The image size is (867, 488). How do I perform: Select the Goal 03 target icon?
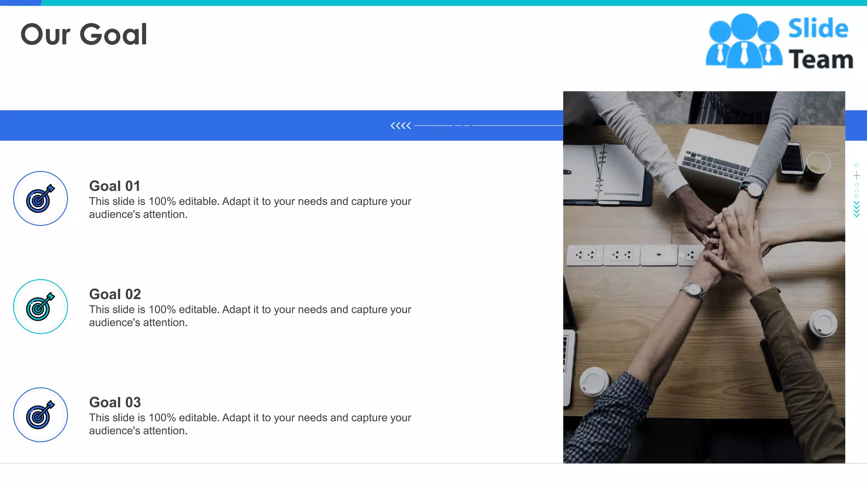(40, 415)
